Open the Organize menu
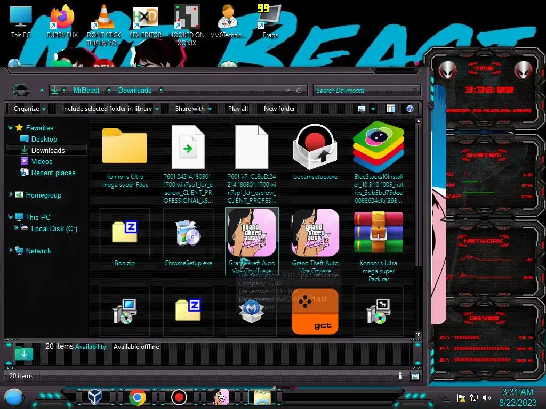Viewport: 546px width, 409px height. pos(30,109)
